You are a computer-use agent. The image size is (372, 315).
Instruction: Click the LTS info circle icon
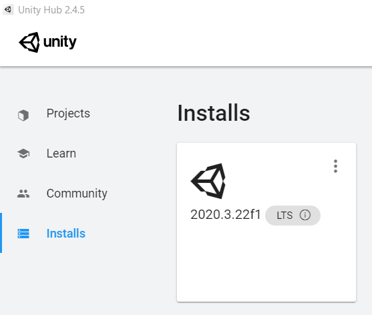click(x=305, y=215)
